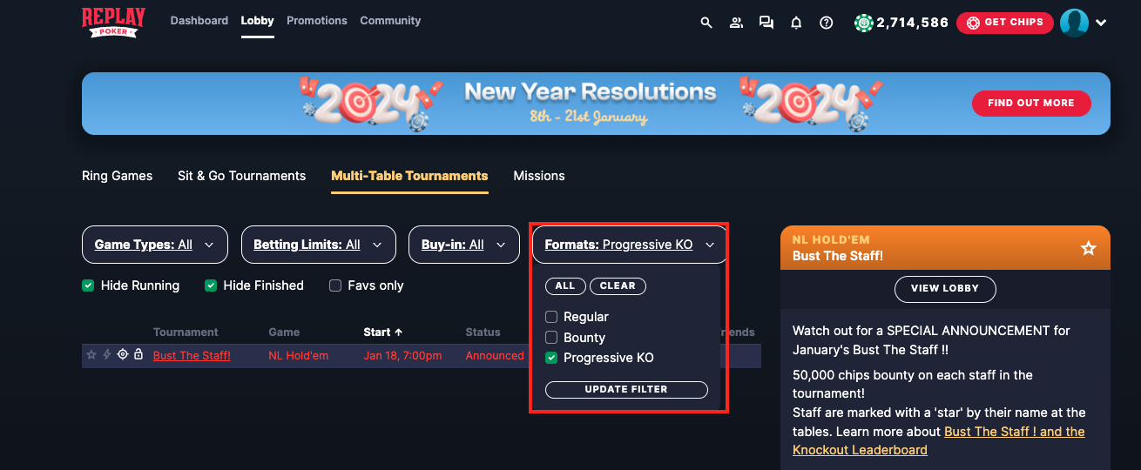Sort by the Start column header

pos(382,332)
